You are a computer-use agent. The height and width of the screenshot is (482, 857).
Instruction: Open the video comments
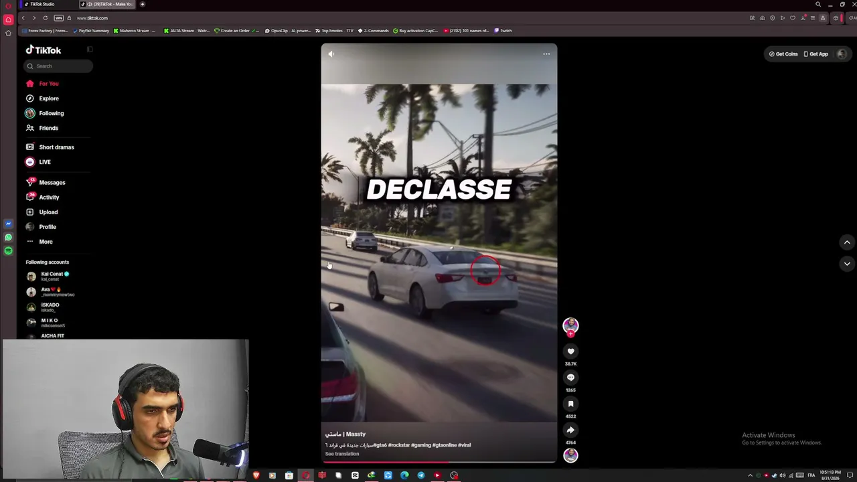coord(570,378)
